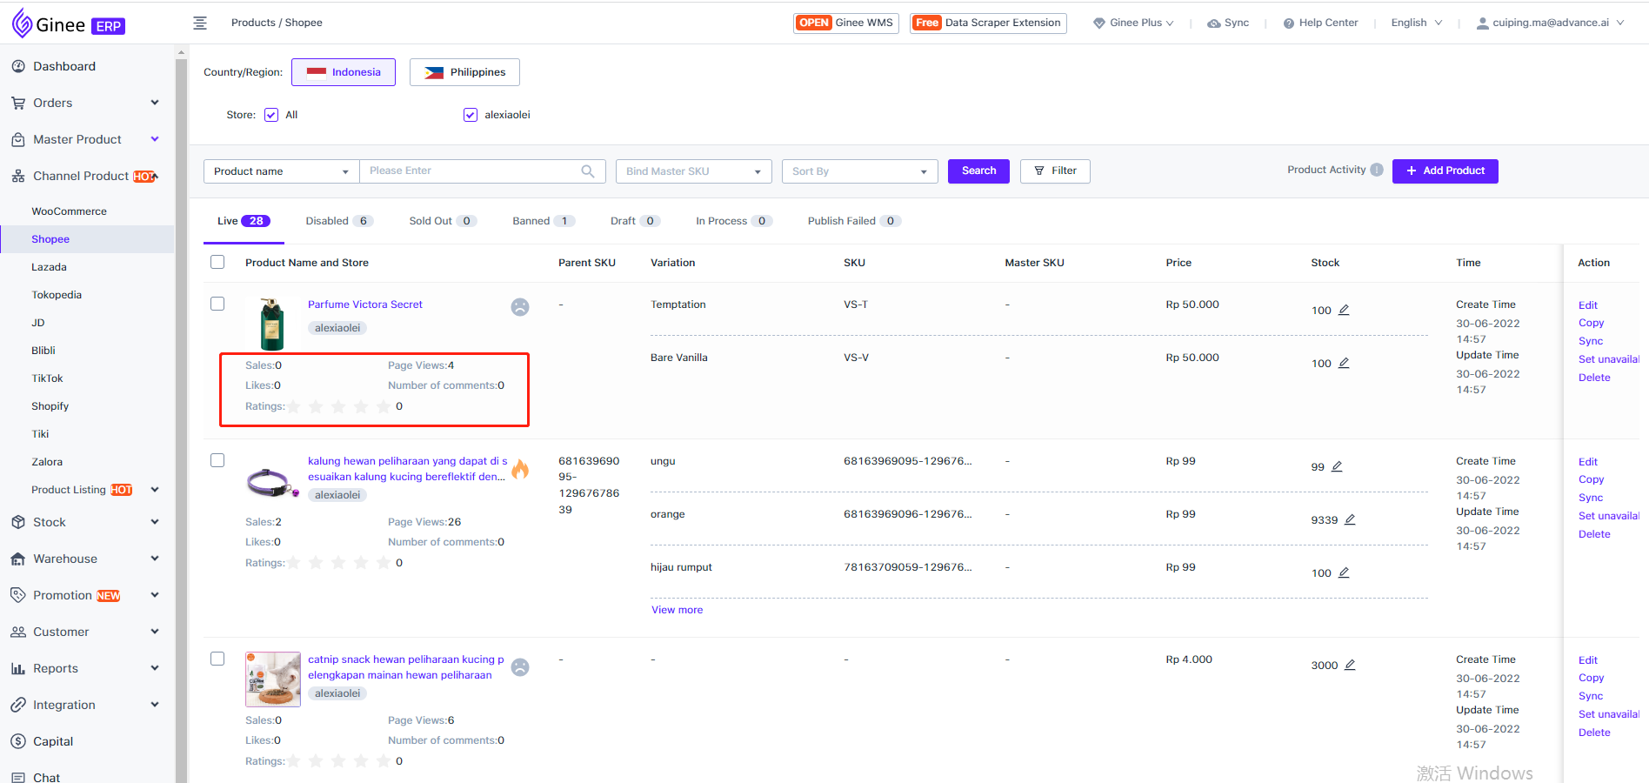The image size is (1649, 783).
Task: Expand the Bind Master SKU dropdown
Action: [x=692, y=171]
